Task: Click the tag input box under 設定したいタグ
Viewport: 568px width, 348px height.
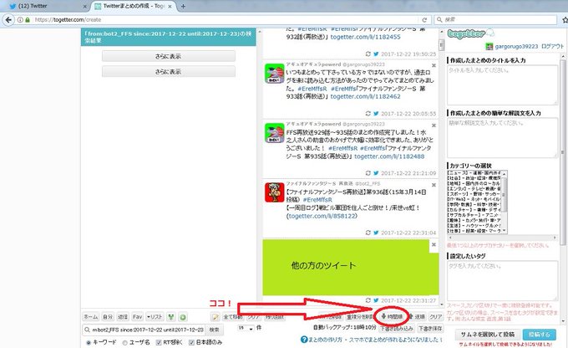Action: pos(502,281)
